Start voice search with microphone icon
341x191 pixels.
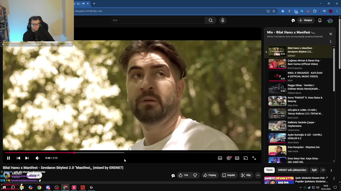pos(223,20)
